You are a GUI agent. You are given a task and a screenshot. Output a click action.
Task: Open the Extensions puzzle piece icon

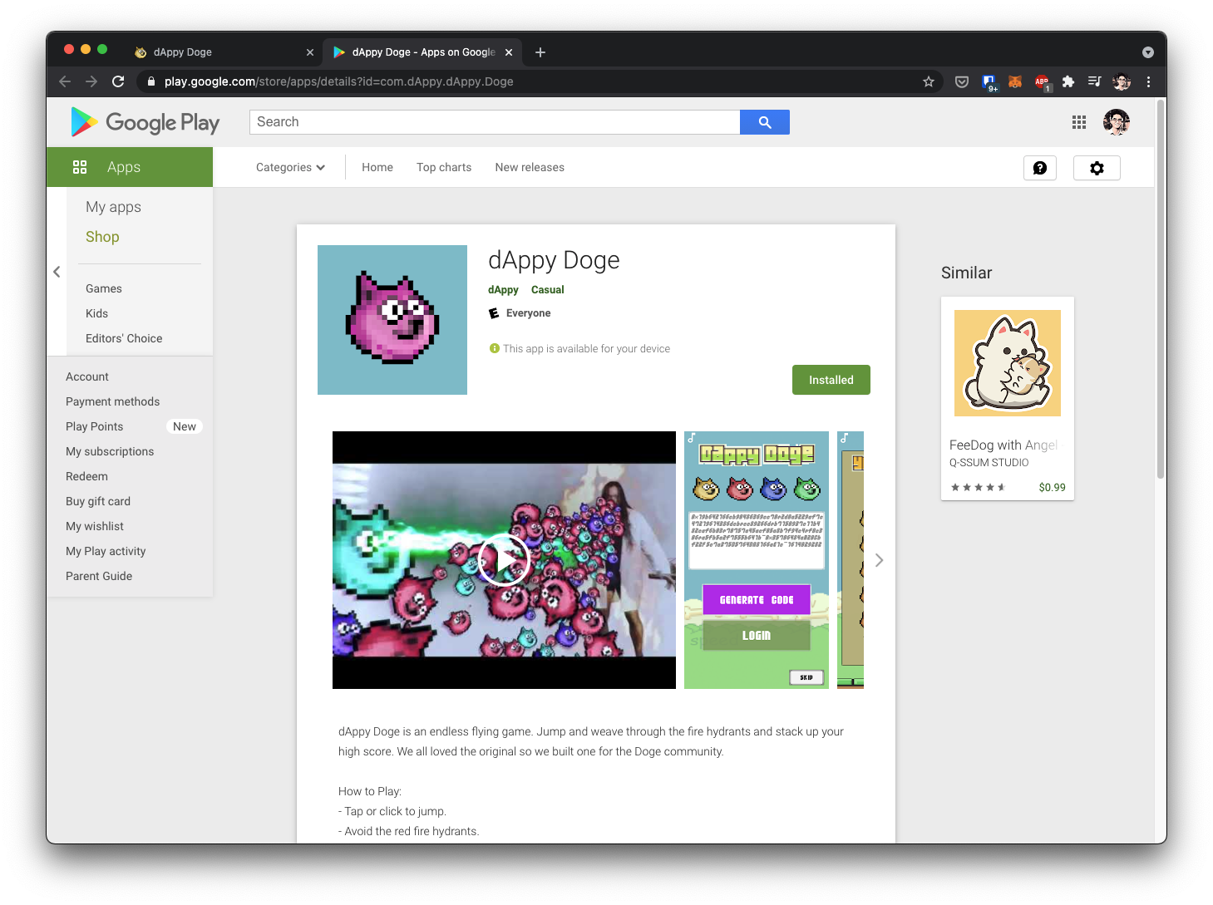(x=1068, y=81)
